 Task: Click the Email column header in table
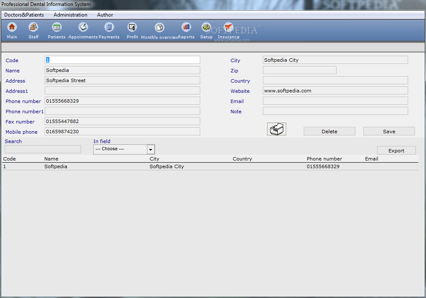click(x=371, y=159)
